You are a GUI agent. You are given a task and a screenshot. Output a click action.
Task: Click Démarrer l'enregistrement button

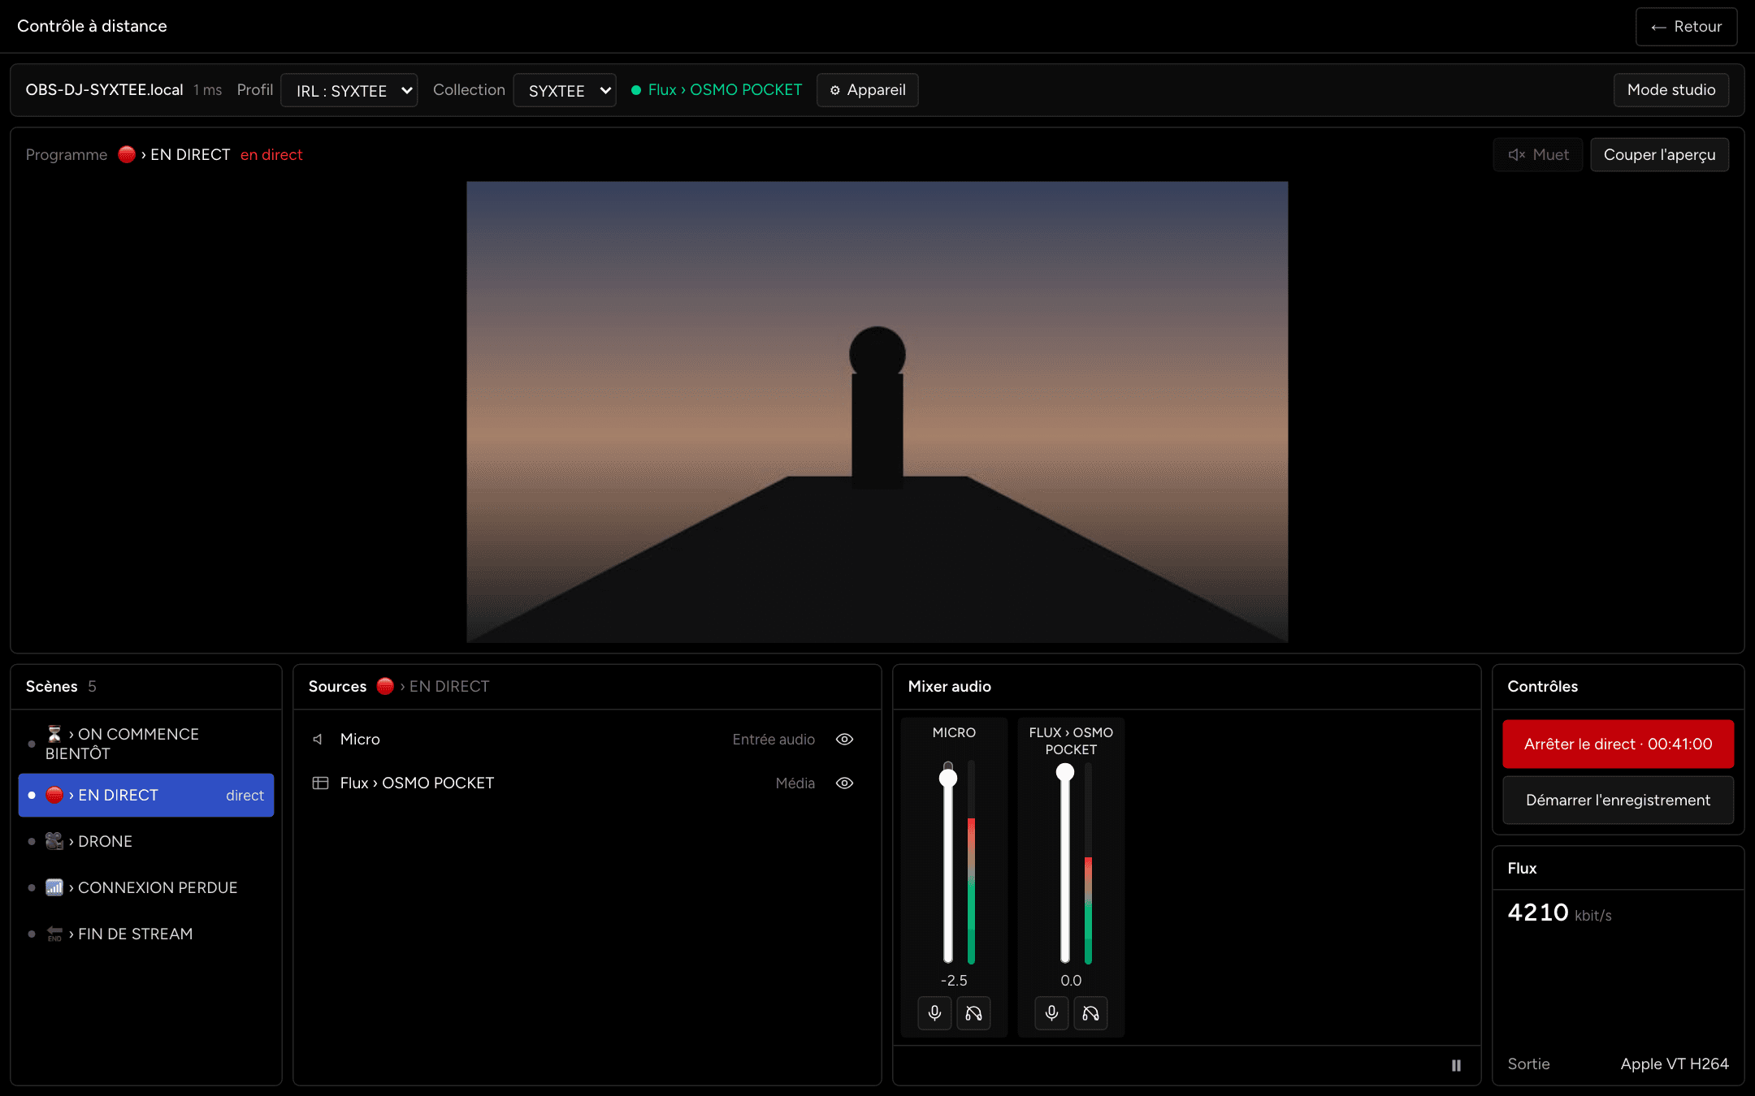1618,800
